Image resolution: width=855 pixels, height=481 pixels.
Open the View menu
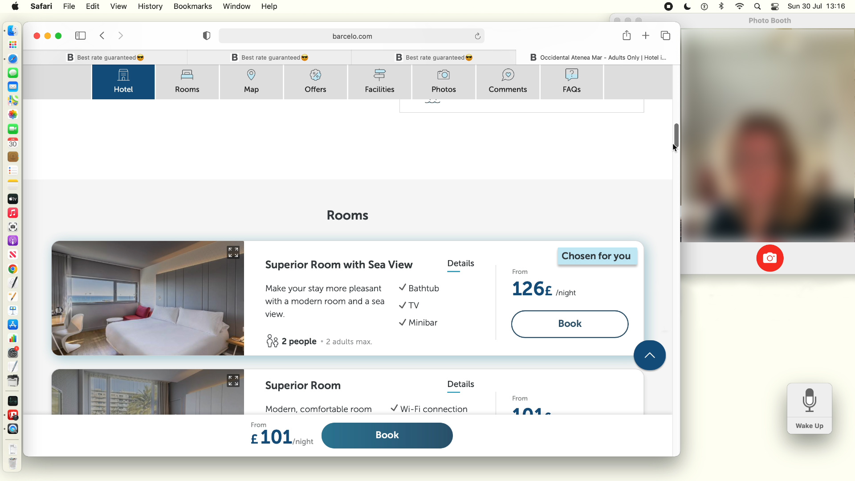pyautogui.click(x=118, y=6)
